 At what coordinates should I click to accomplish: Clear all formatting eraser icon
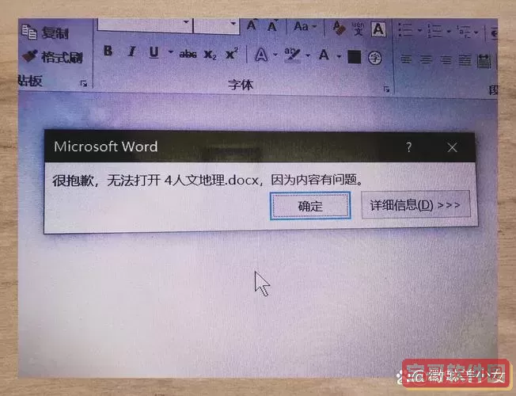coord(339,28)
